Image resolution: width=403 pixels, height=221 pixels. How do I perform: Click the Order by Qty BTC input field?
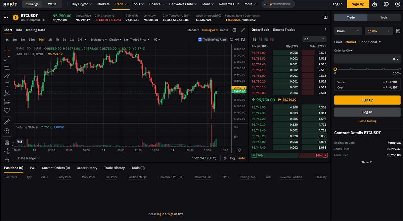pos(363,59)
